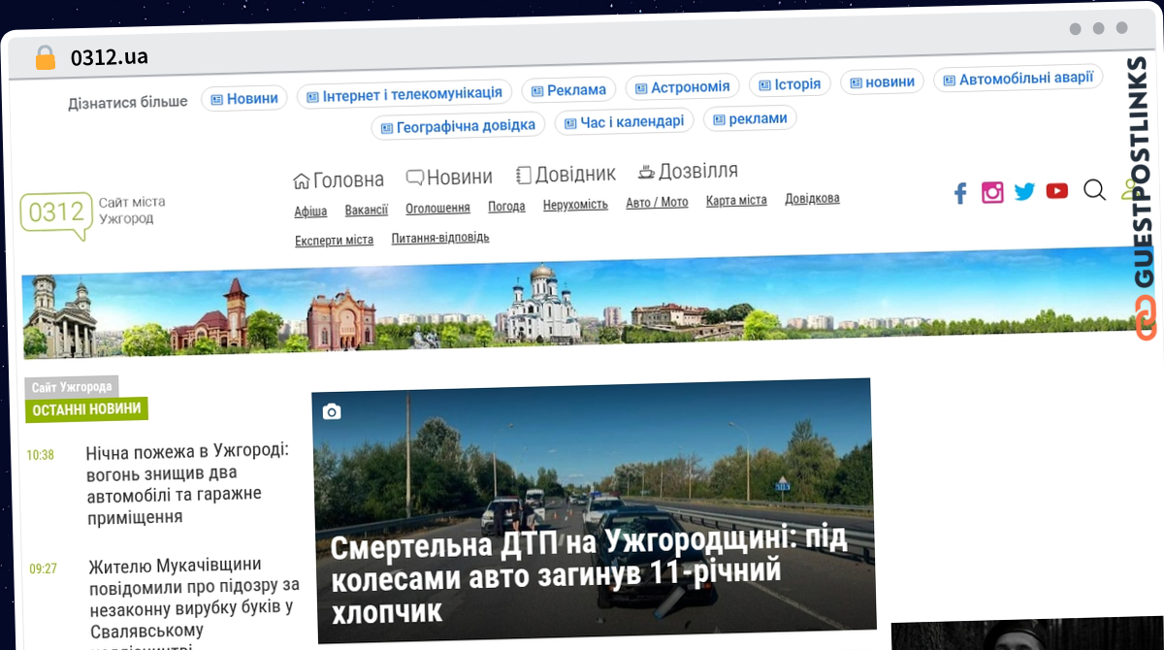Click the user account icon
The height and width of the screenshot is (650, 1164).
pos(1130,189)
